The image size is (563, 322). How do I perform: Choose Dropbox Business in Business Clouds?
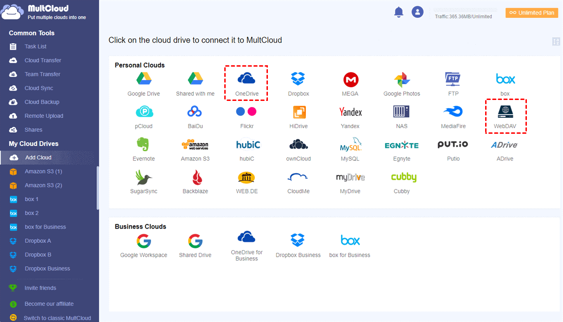pos(298,241)
